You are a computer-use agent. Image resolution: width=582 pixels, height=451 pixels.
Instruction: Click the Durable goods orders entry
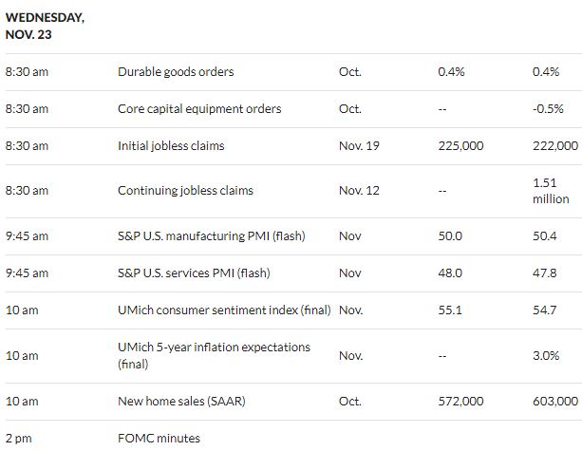(176, 71)
